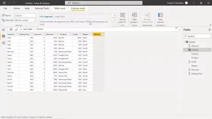Collapse the ribbon with the up arrow
Image resolution: width=212 pixels, height=119 pixels.
click(210, 25)
